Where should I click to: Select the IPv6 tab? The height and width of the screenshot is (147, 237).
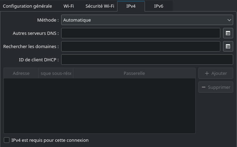(158, 6)
